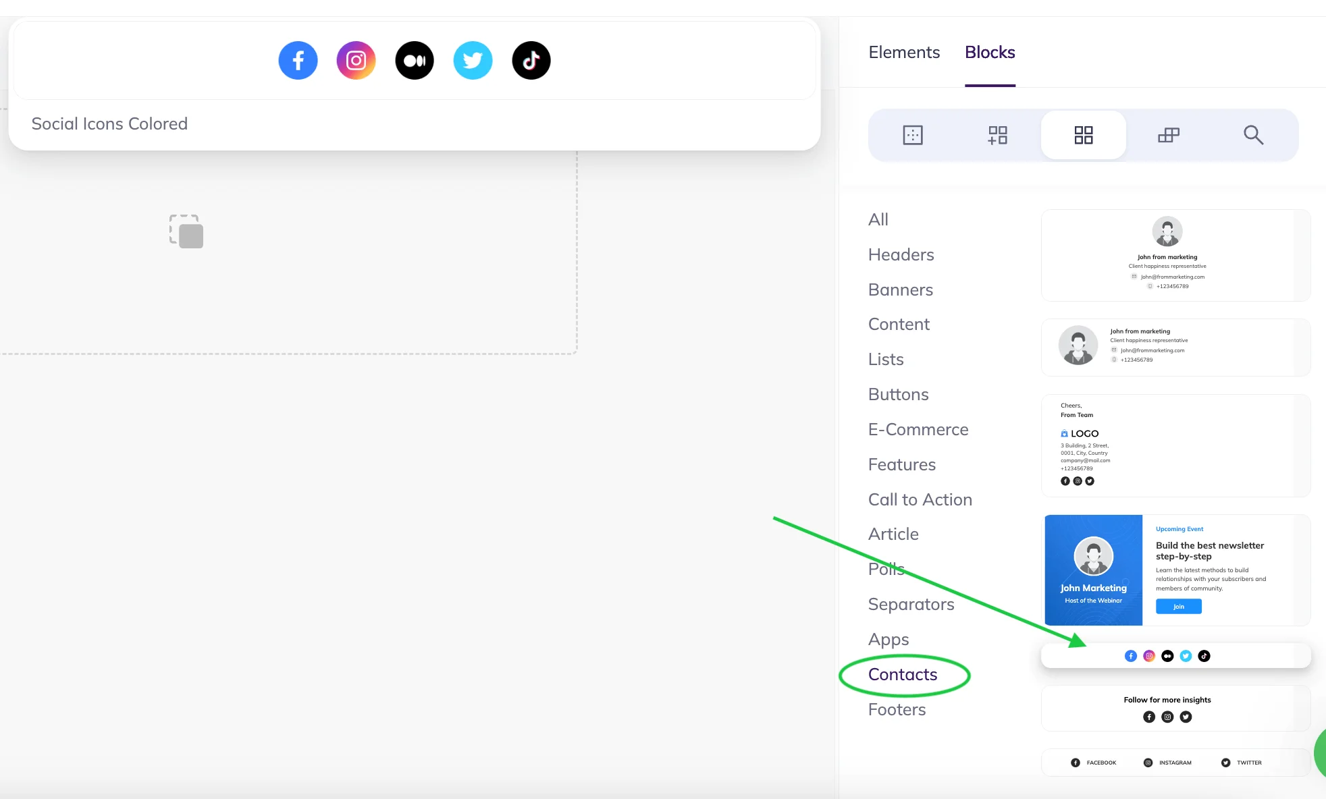The height and width of the screenshot is (799, 1326).
Task: Click the Medium icon in the preview popup
Action: 415,61
